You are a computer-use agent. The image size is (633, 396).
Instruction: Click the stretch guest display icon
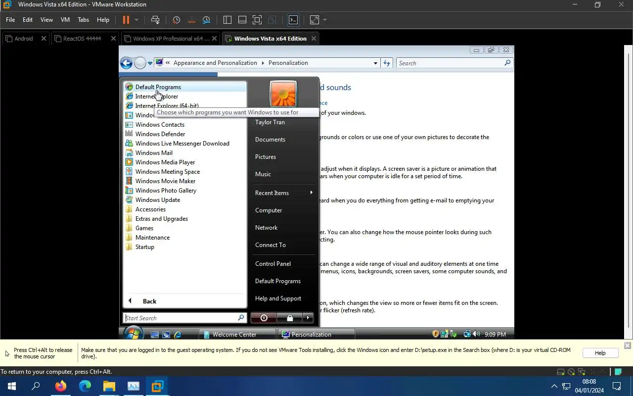pyautogui.click(x=315, y=20)
